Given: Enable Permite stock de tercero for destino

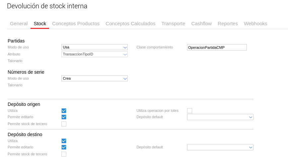Looking at the screenshot, I should tap(64, 154).
